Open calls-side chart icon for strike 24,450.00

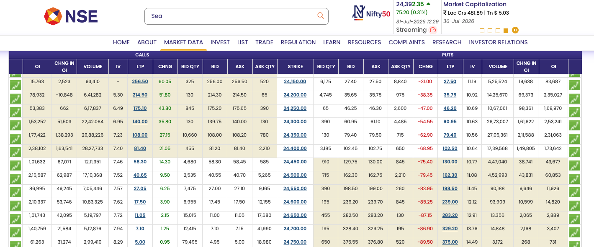click(15, 166)
